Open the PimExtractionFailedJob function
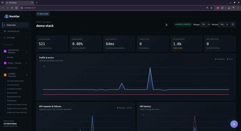The width and height of the screenshot is (241, 131). (17, 109)
